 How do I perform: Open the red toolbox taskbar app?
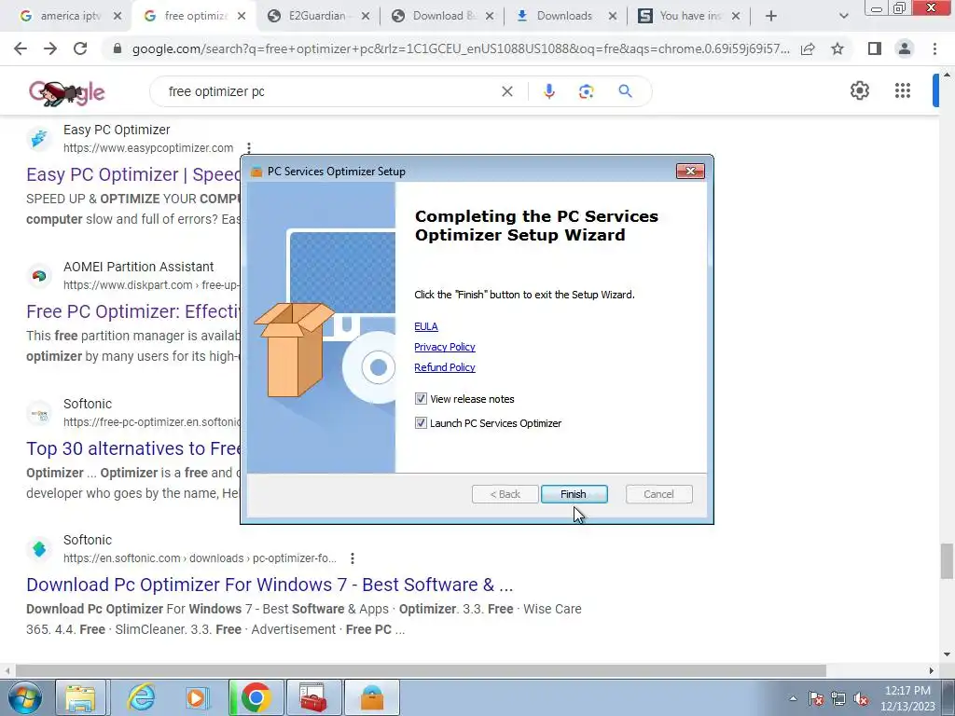tap(312, 697)
